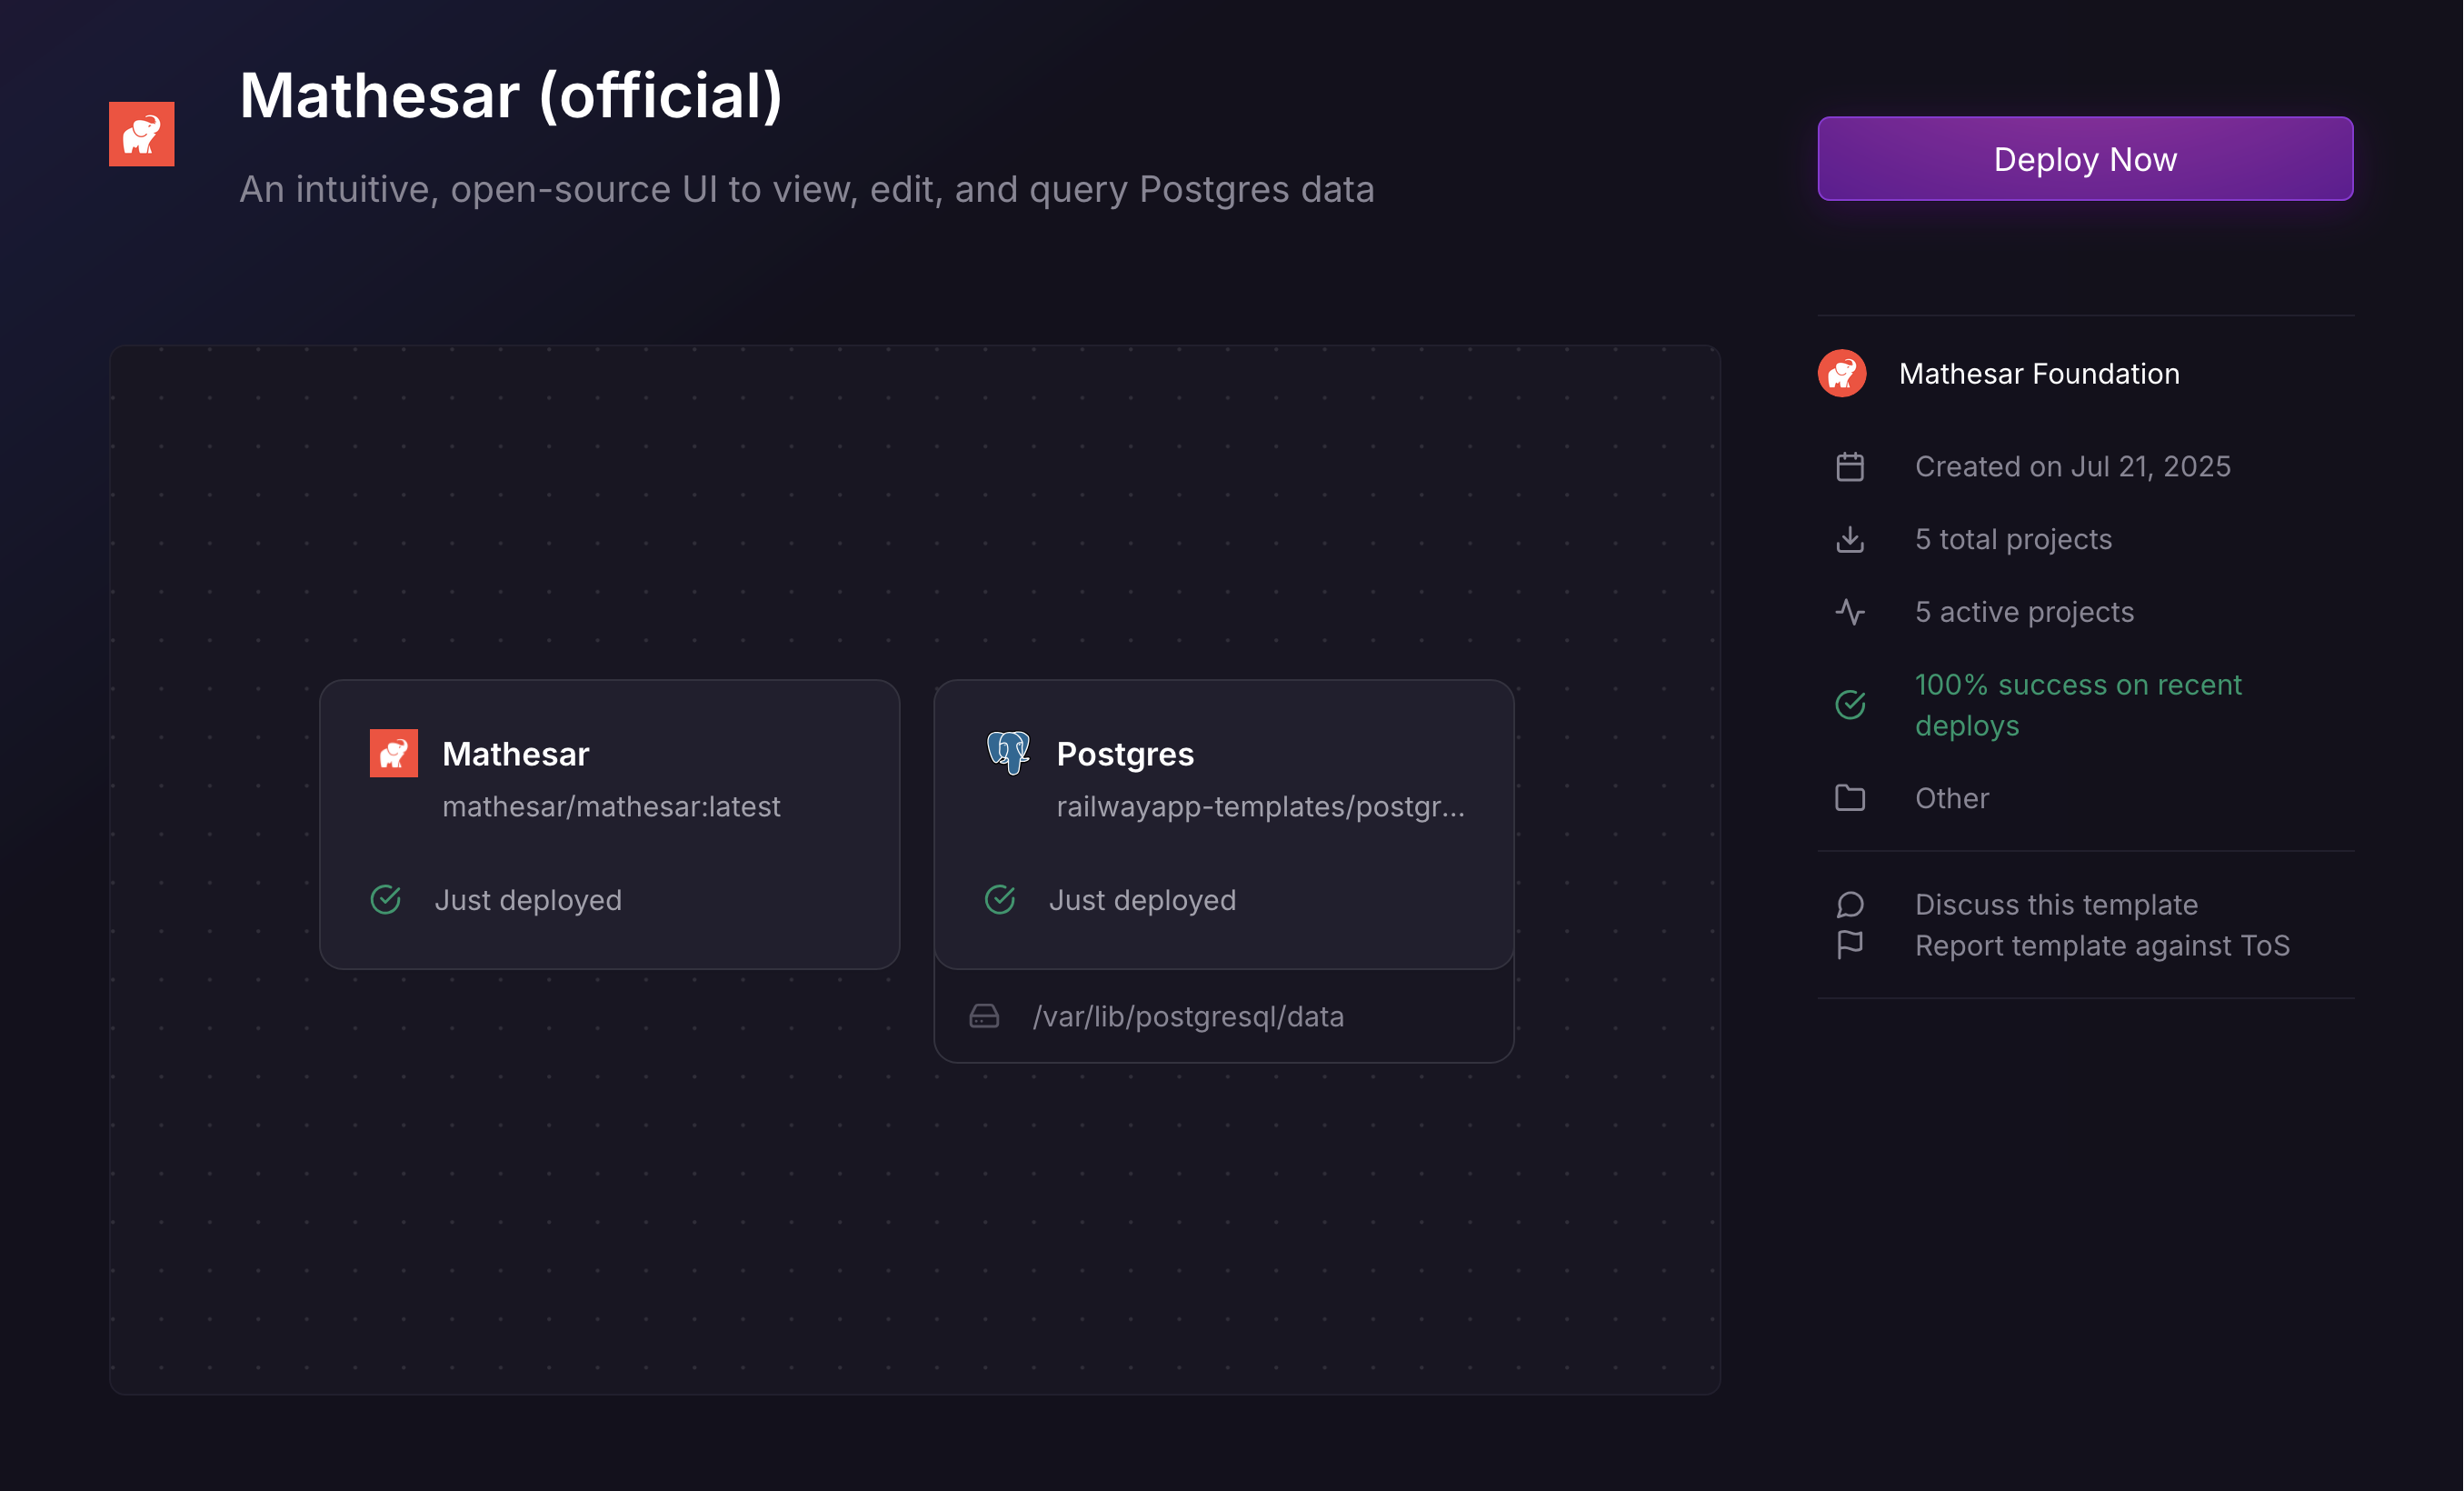This screenshot has height=1491, width=2464.
Task: Click the /var/lib/postgresql/data volume path
Action: point(1188,1017)
